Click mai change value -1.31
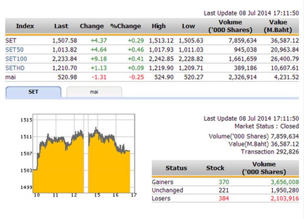Image resolution: width=304 pixels, height=219 pixels. 99,77
